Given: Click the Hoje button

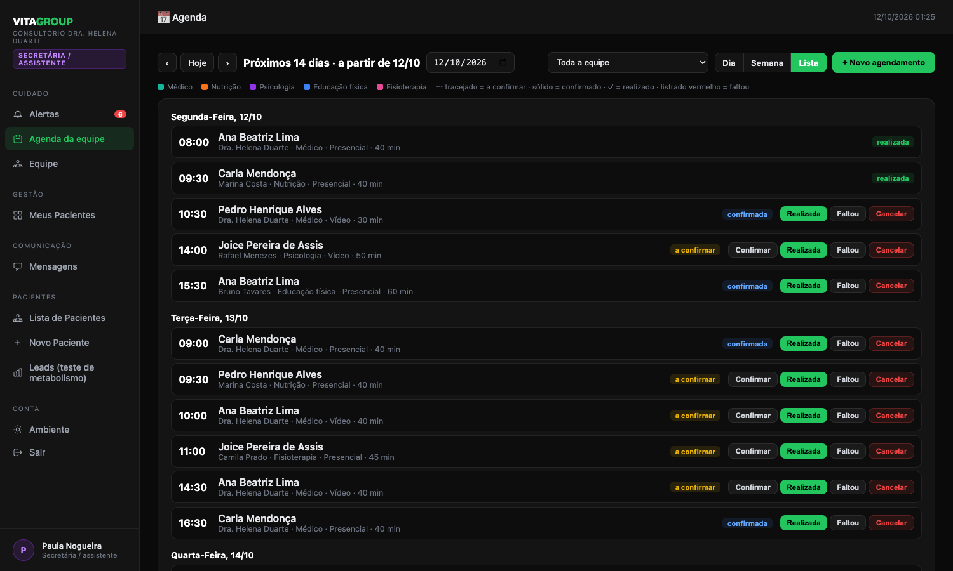Looking at the screenshot, I should (197, 63).
